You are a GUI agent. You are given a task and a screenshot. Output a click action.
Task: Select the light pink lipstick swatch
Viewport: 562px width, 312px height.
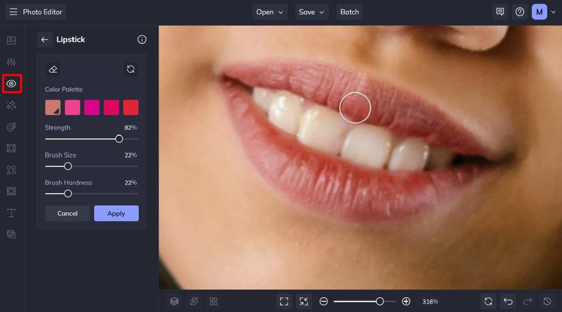(73, 108)
